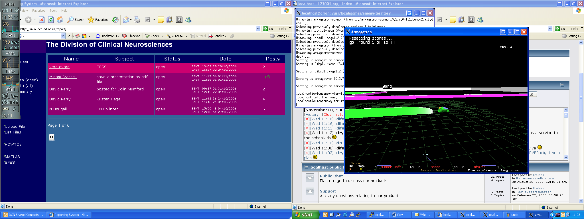Click the 3 blocked popup blocker button
Viewport: 584px width, 219px height.
(131, 36)
